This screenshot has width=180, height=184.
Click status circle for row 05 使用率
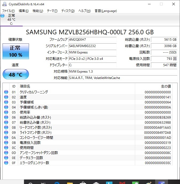click(x=6, y=112)
